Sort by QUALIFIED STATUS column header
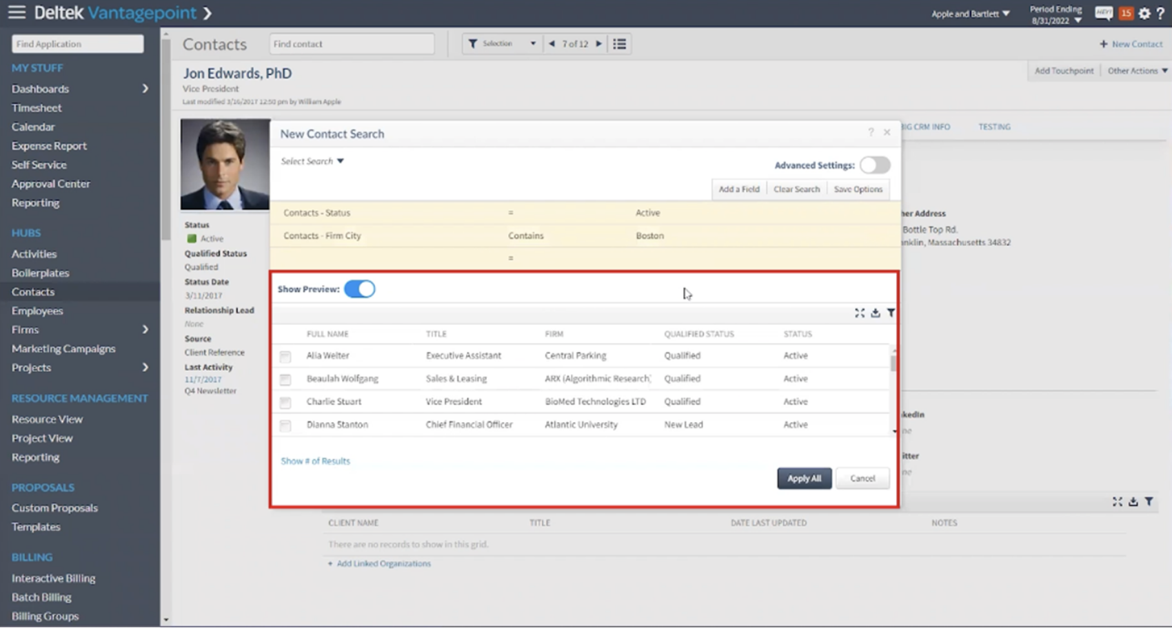 coord(698,334)
